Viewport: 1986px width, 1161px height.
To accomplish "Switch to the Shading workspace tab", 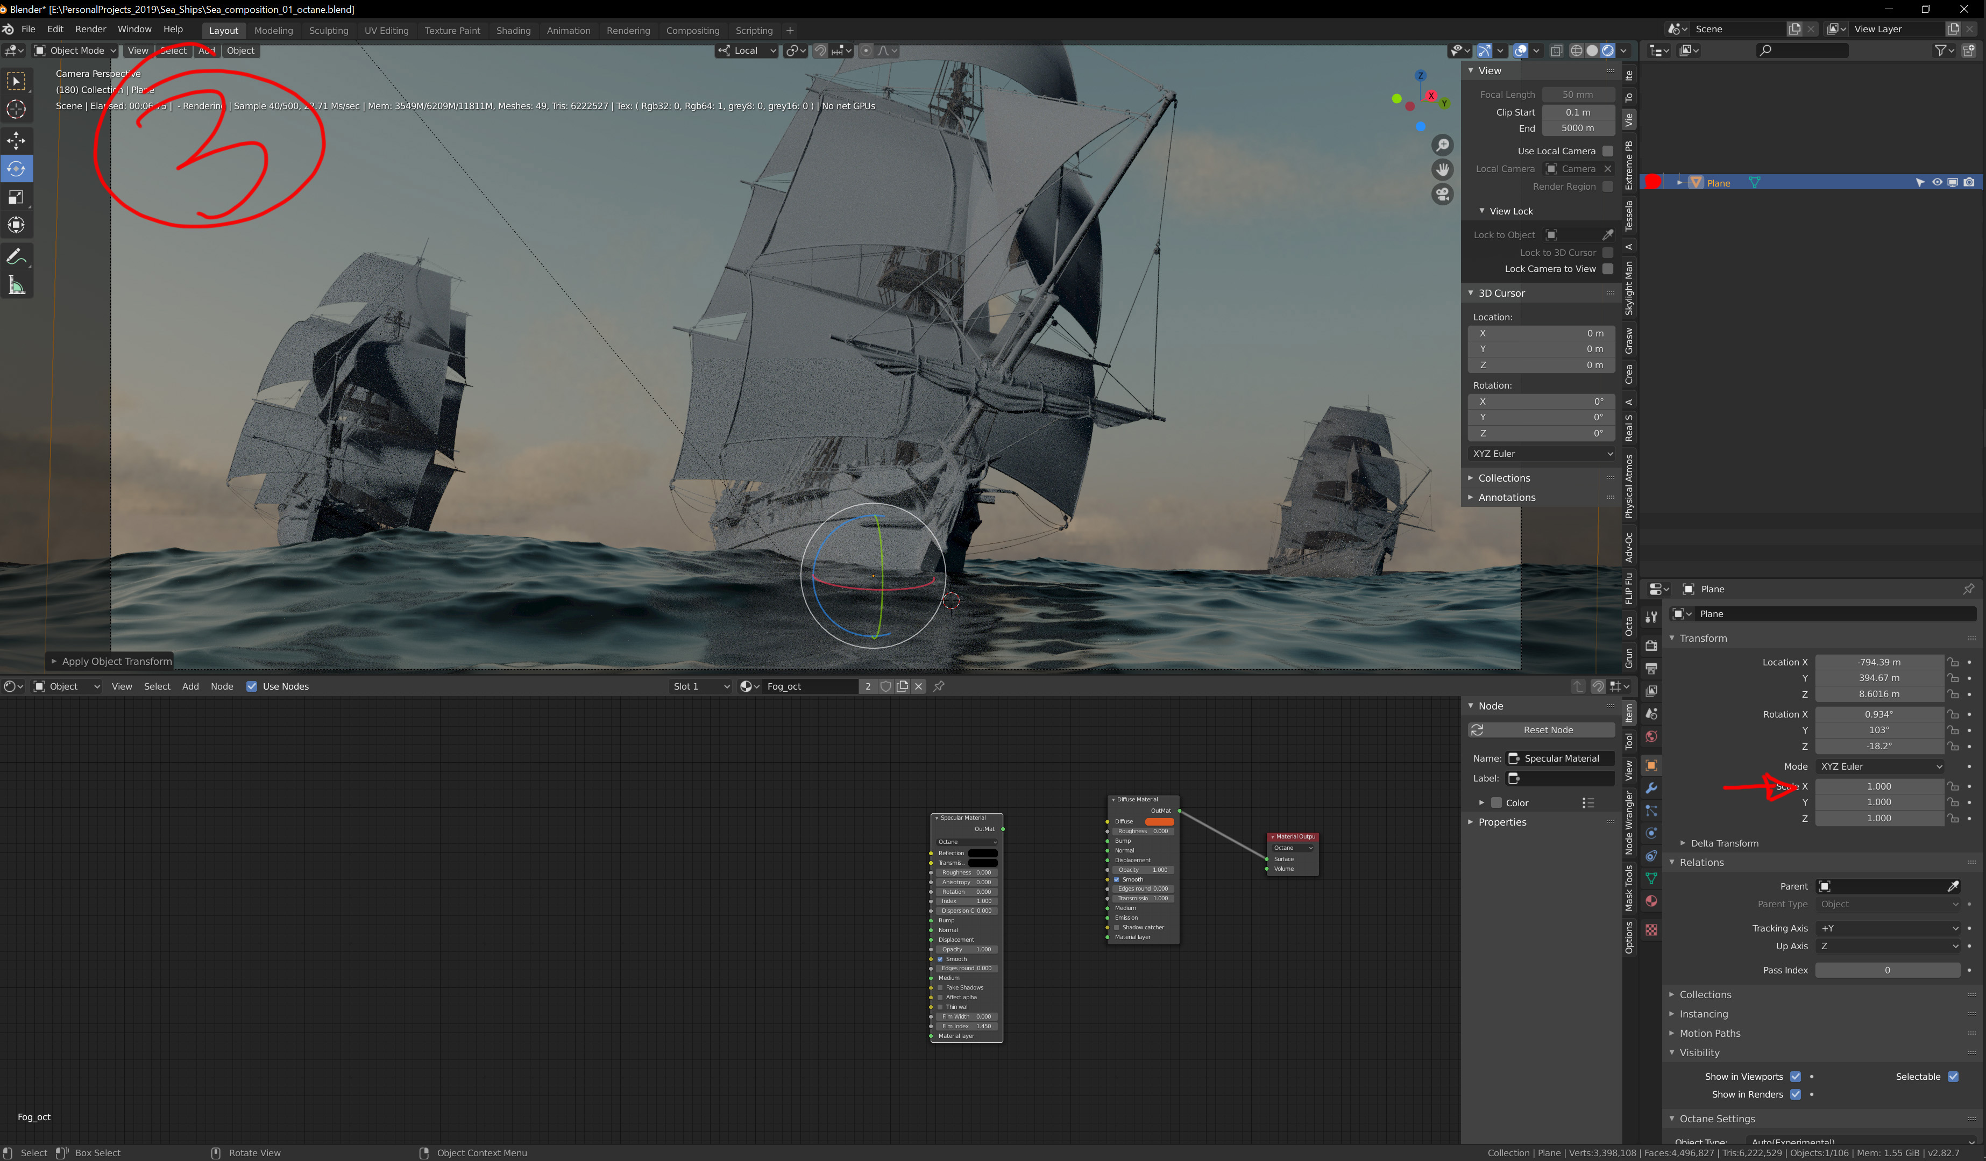I will pos(513,31).
